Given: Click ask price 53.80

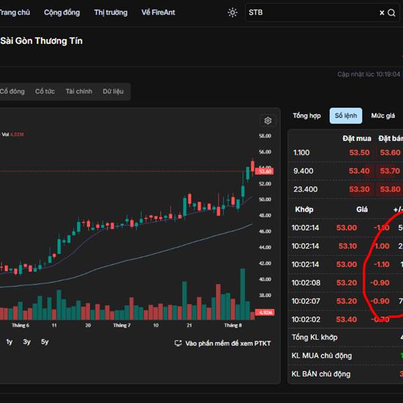Looking at the screenshot, I should (x=390, y=189).
